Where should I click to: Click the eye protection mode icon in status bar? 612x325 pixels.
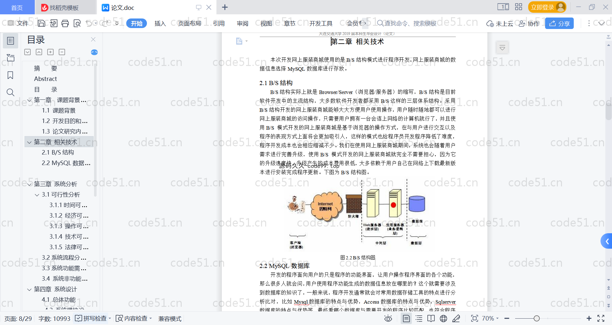coord(388,318)
